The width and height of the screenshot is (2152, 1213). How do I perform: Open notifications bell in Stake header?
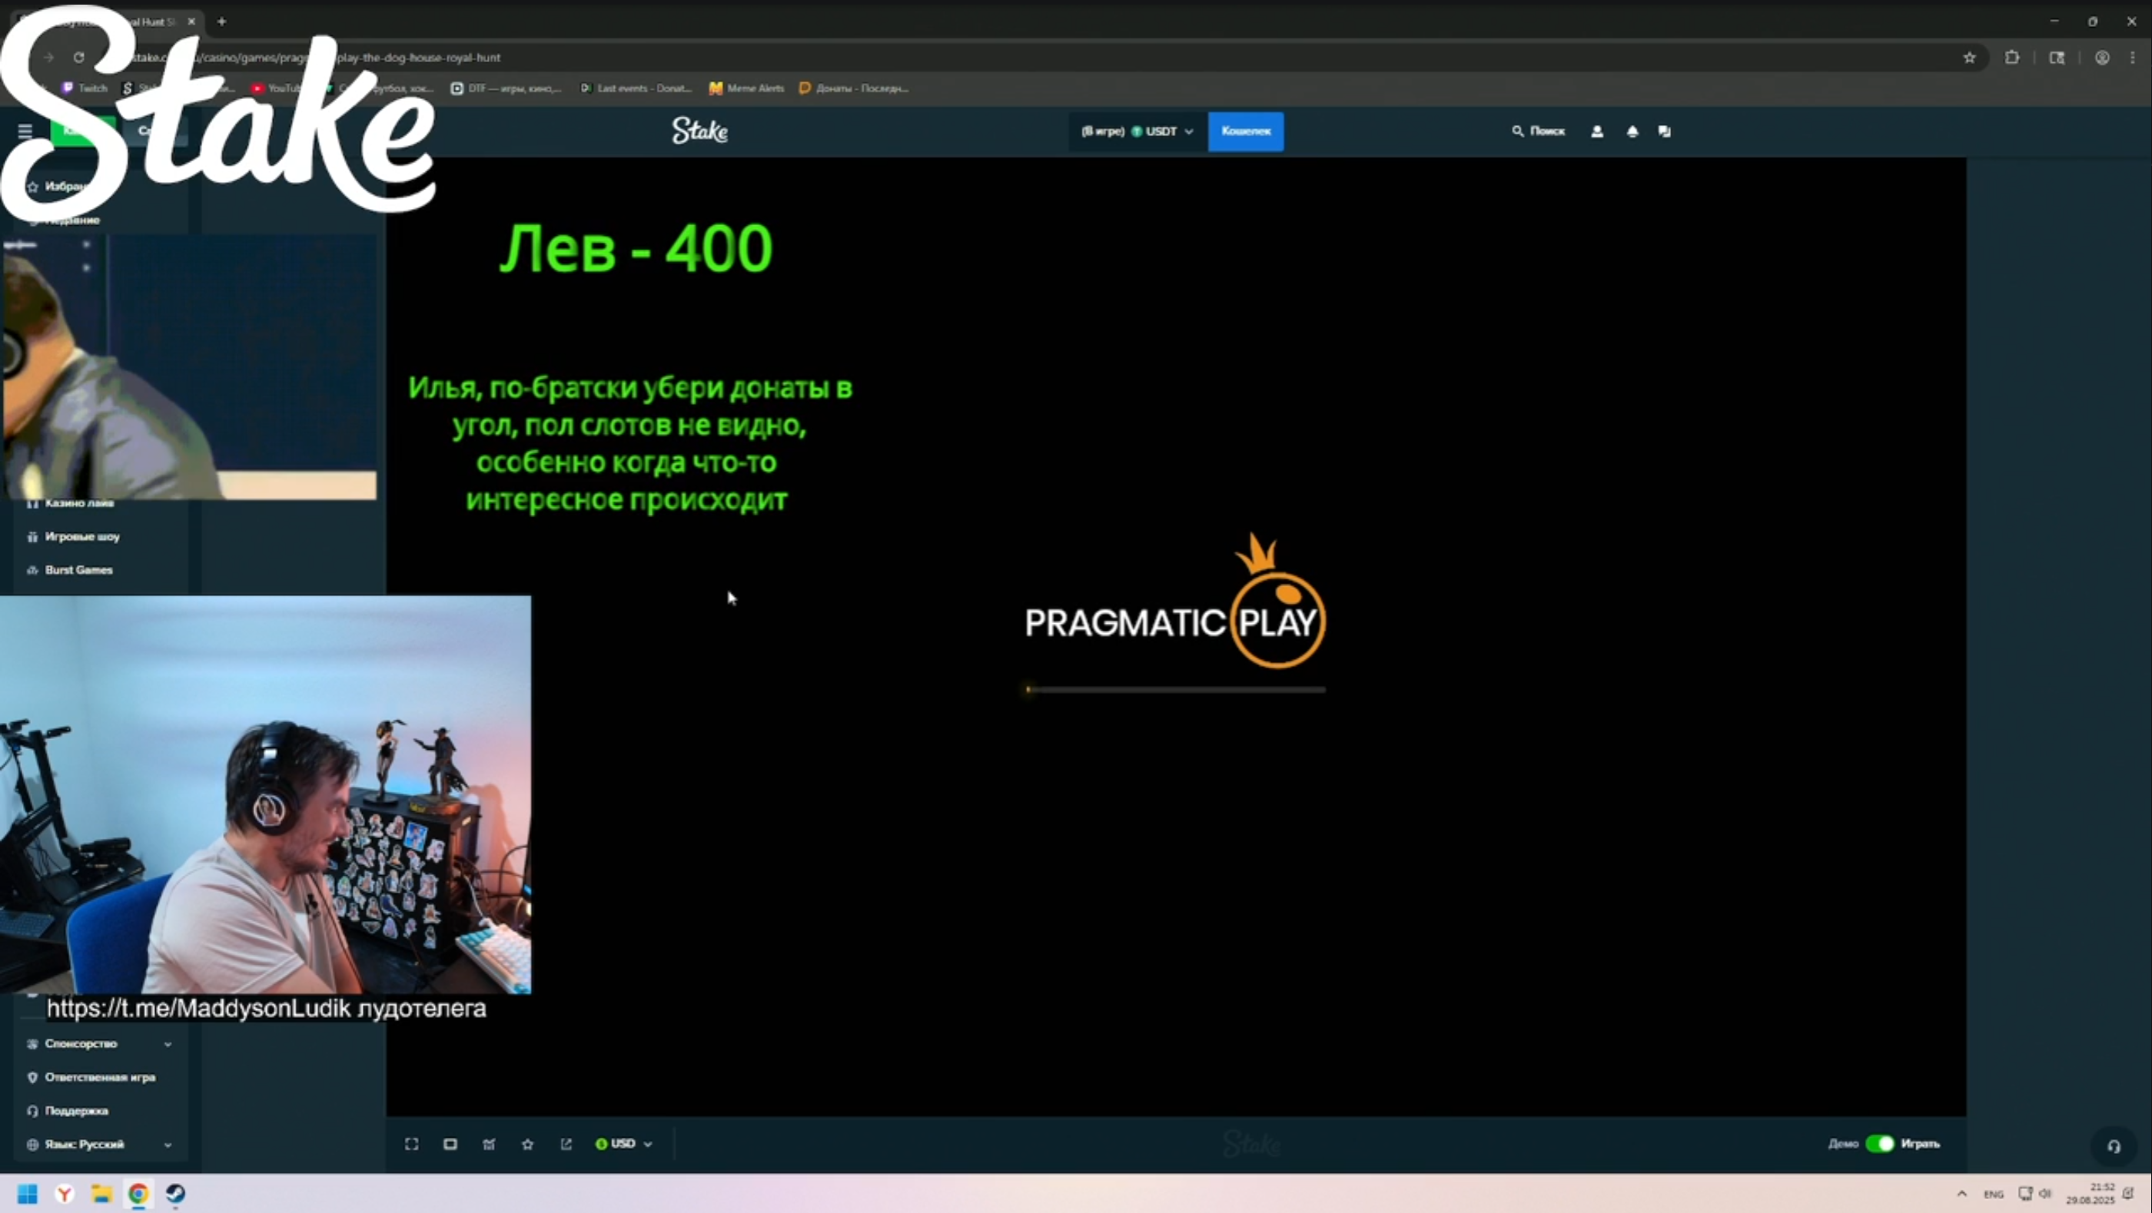(x=1632, y=131)
